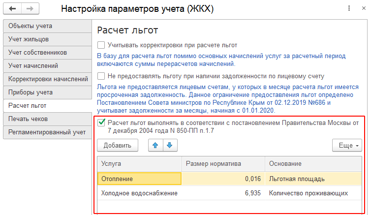Uncheck Moscow Government resolution benefit calculation
This screenshot has height=215, width=371.
pos(101,123)
